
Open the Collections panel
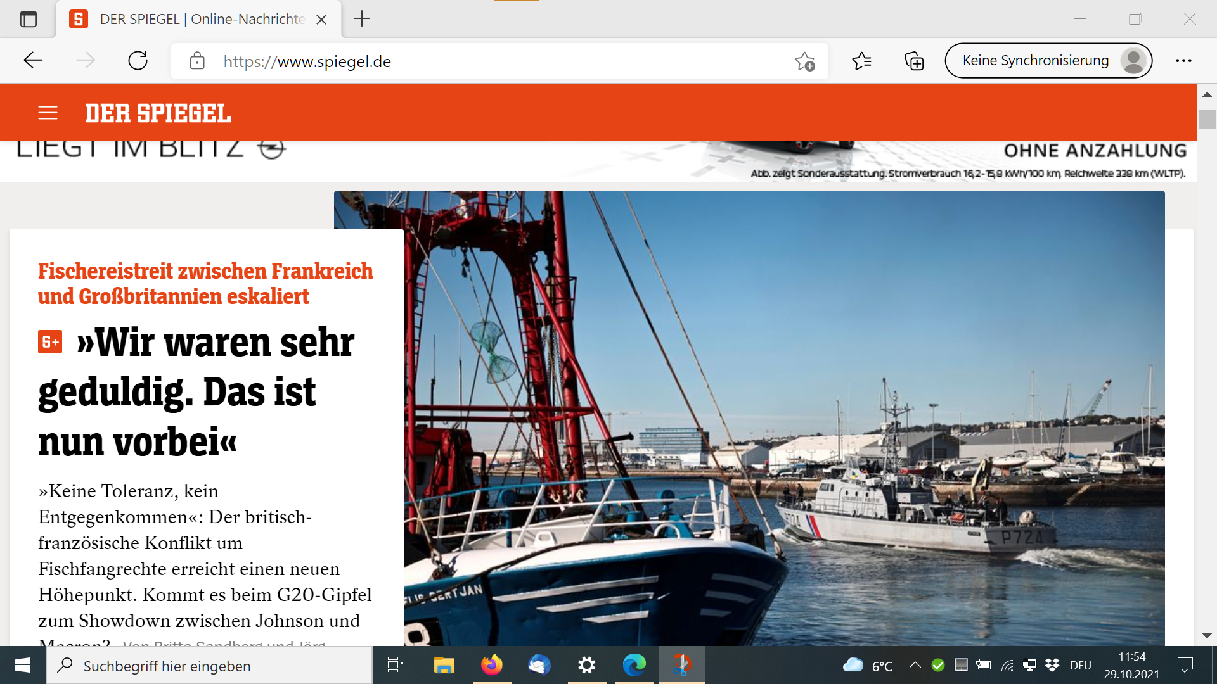(913, 61)
